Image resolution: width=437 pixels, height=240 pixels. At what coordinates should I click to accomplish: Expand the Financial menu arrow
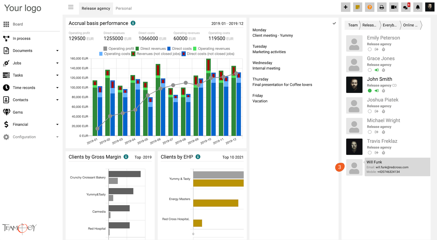(57, 125)
